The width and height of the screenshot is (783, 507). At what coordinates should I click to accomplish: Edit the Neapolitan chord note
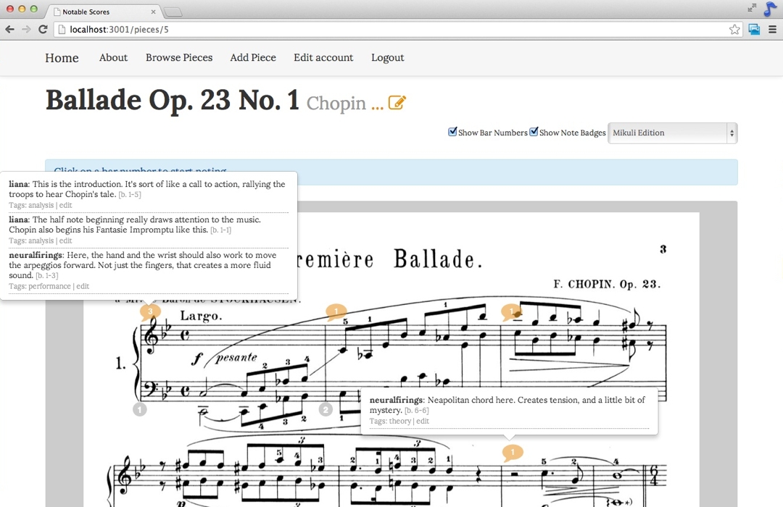pyautogui.click(x=423, y=422)
